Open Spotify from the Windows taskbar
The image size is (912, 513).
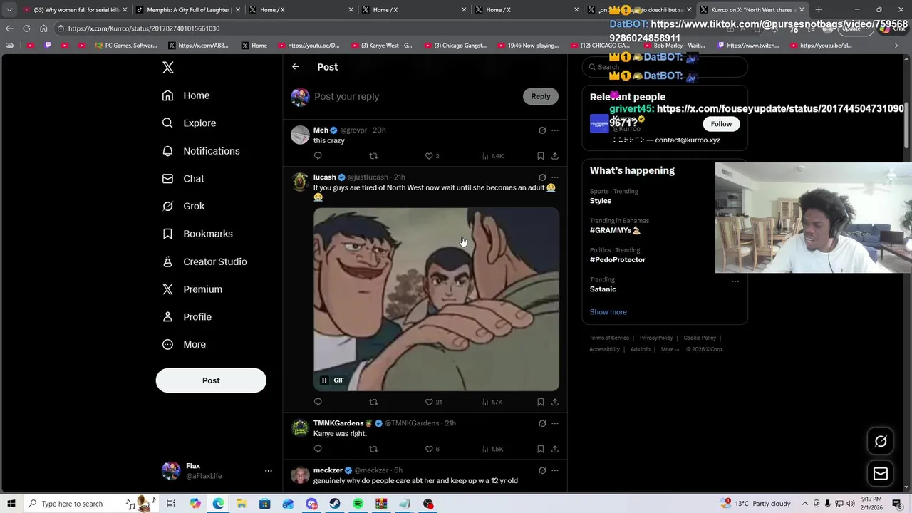[358, 504]
